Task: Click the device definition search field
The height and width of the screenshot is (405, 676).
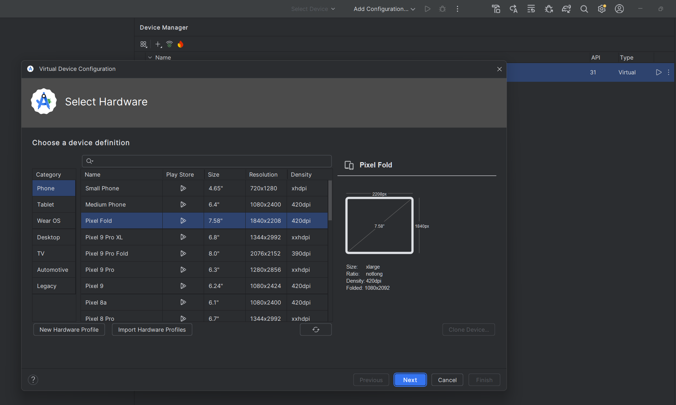Action: (207, 161)
